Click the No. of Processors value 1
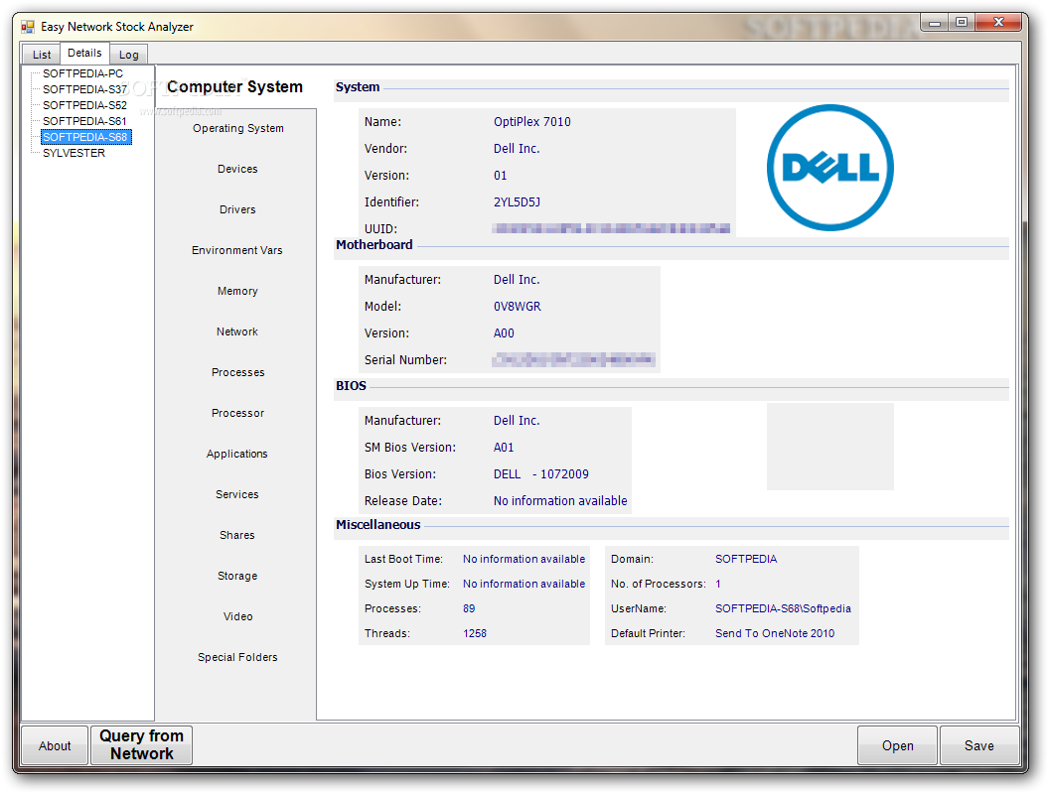The height and width of the screenshot is (794, 1049). coord(718,584)
